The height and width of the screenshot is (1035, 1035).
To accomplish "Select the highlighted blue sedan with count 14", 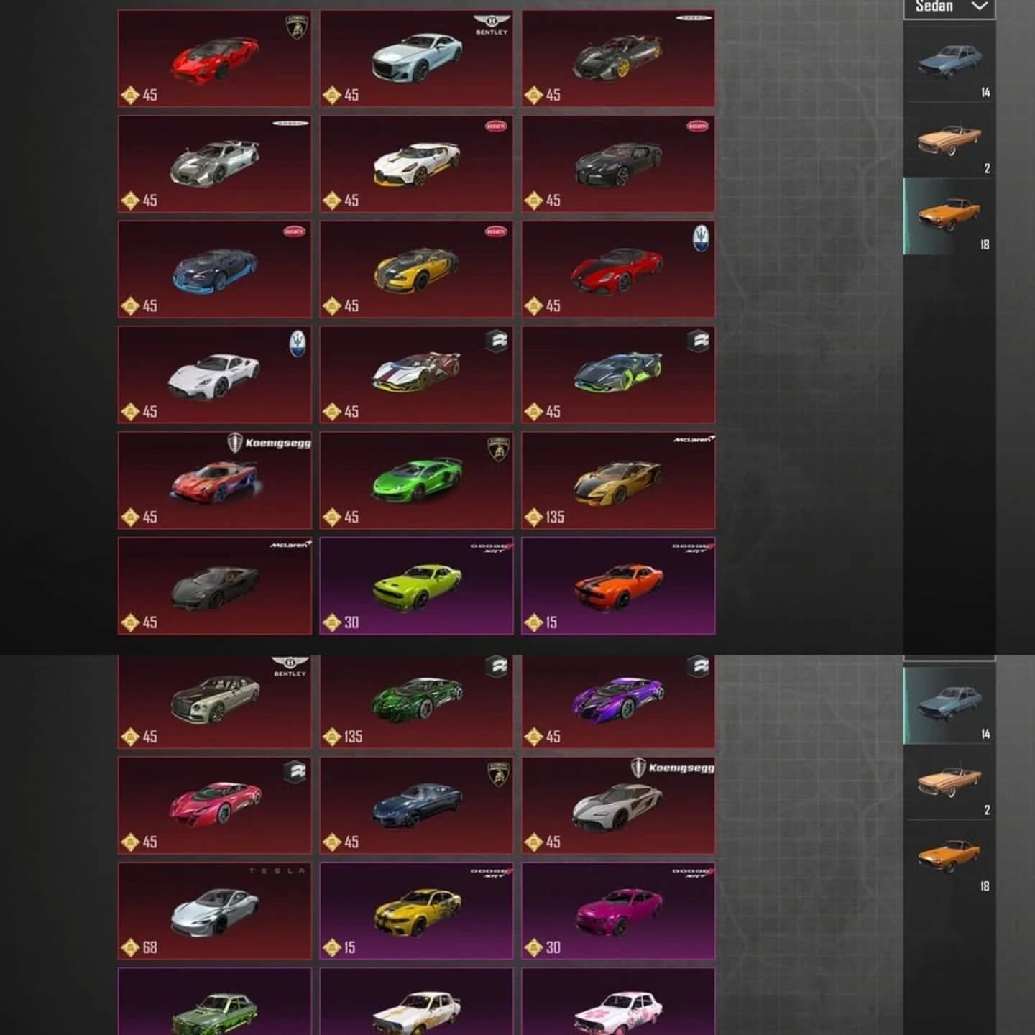I will 949,706.
